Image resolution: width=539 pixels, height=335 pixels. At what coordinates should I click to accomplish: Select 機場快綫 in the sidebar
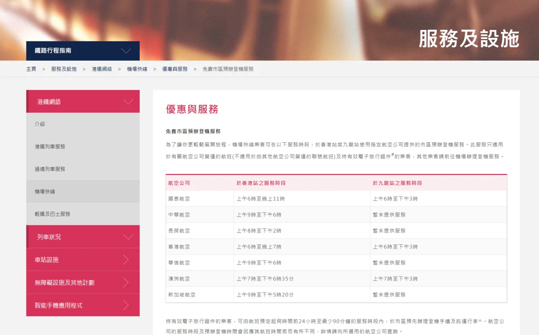(83, 192)
